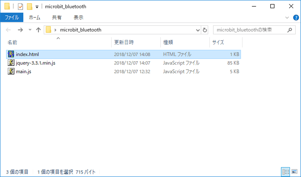Click the 1 個の項目を選択 715 バイト status
301x177 pixels.
click(x=66, y=172)
